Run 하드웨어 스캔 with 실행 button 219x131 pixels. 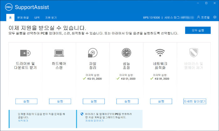pos(60,101)
